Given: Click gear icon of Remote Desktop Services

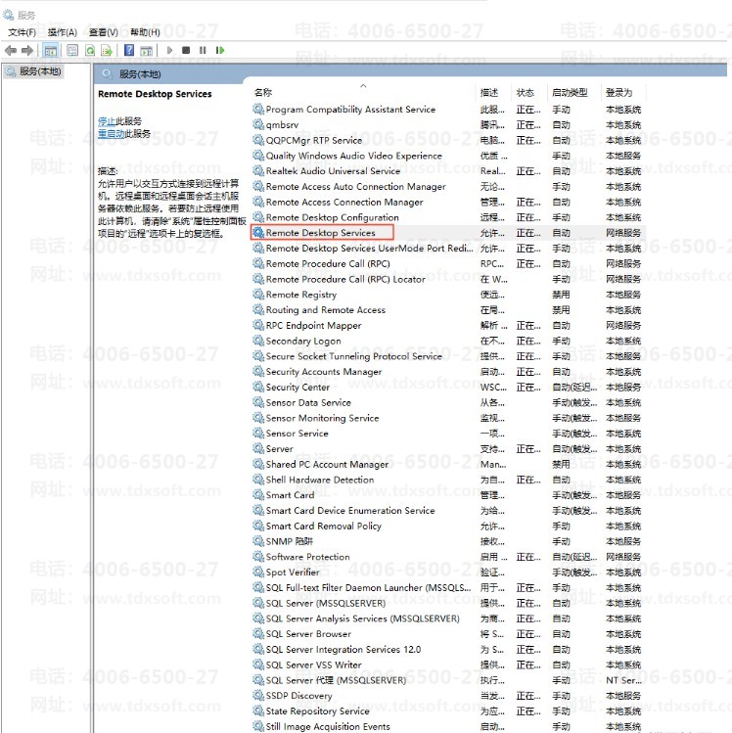Looking at the screenshot, I should pyautogui.click(x=258, y=232).
